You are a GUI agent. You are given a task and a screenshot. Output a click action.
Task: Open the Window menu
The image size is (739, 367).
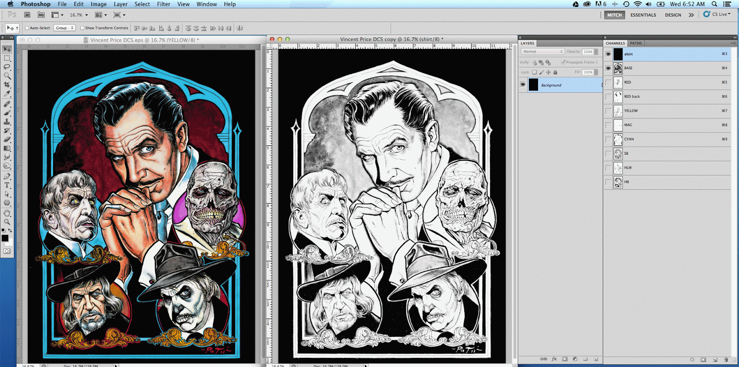[x=206, y=4]
